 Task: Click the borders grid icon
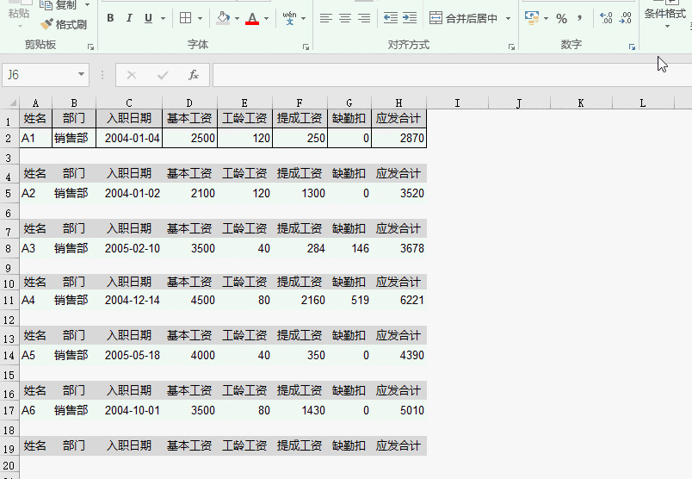pyautogui.click(x=186, y=18)
